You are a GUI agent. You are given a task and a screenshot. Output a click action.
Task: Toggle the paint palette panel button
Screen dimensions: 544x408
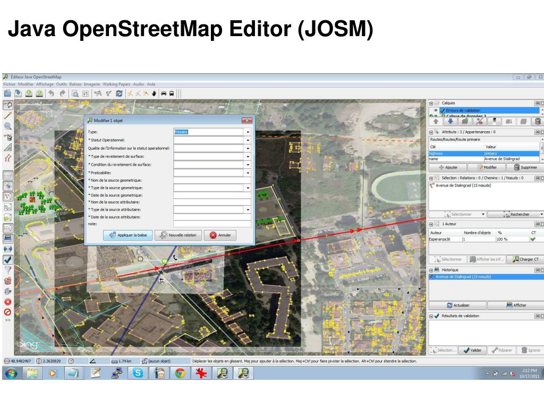tap(7, 291)
